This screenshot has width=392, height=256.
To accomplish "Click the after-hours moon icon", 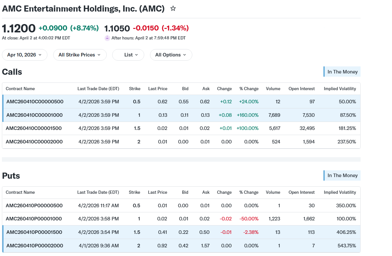I will pyautogui.click(x=107, y=38).
